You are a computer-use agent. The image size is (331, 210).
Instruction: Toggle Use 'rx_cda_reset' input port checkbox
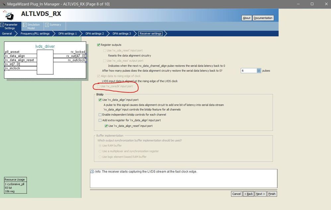point(104,50)
